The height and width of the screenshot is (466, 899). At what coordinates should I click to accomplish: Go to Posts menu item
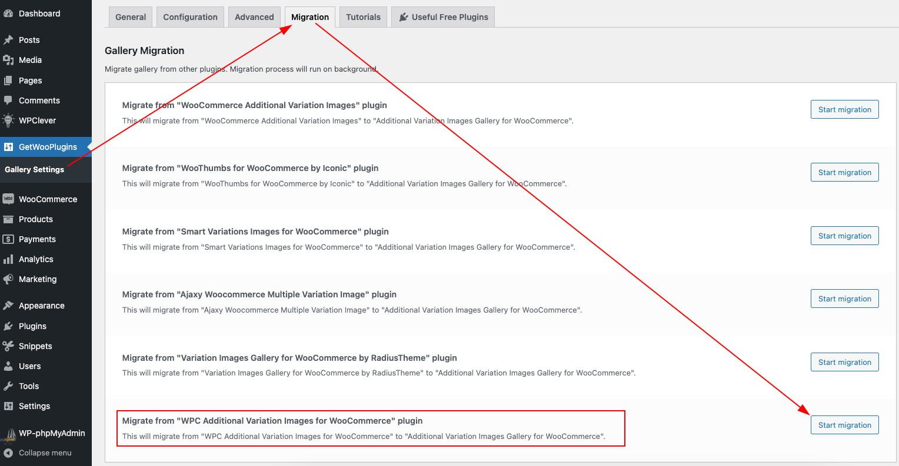[x=29, y=40]
